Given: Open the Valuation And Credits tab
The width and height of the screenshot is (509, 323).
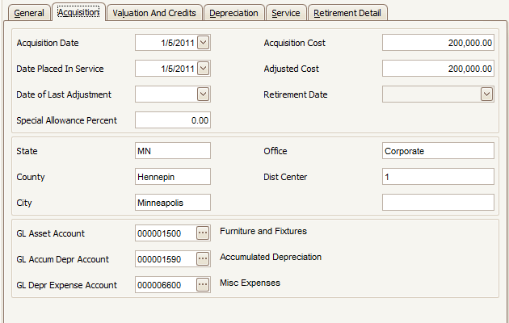Looking at the screenshot, I should point(154,13).
